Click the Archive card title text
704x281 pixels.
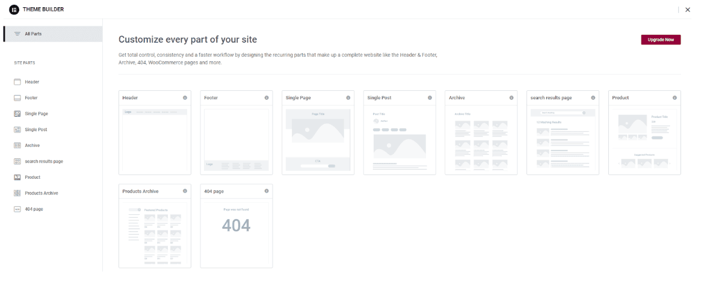pyautogui.click(x=457, y=98)
